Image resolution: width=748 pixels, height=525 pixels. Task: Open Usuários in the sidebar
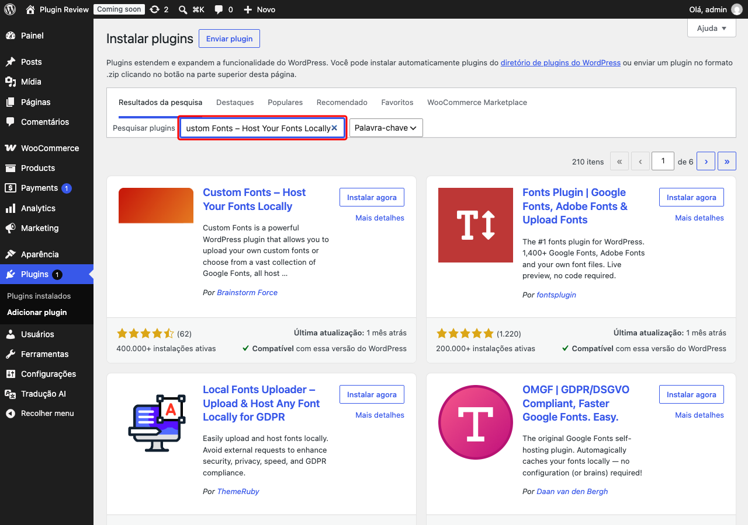point(47,334)
